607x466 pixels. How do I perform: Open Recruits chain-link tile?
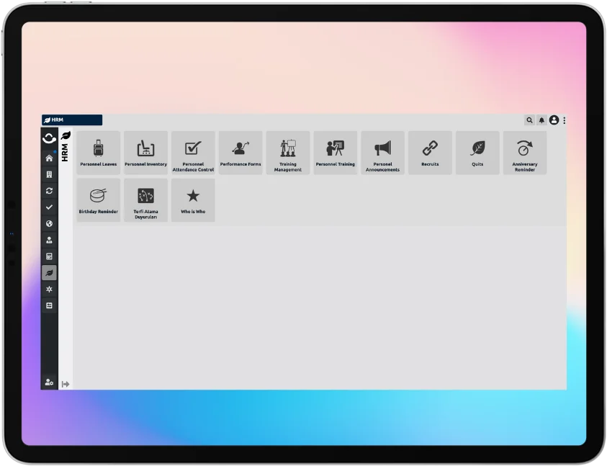pyautogui.click(x=430, y=152)
